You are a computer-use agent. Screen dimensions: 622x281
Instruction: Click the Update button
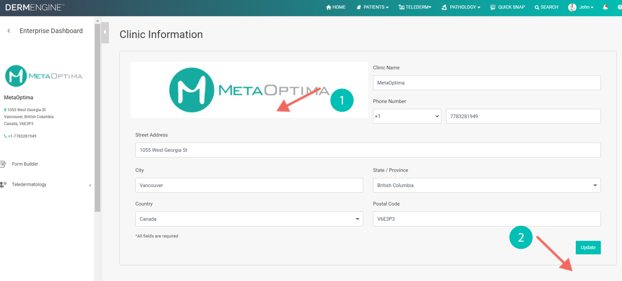pos(588,248)
